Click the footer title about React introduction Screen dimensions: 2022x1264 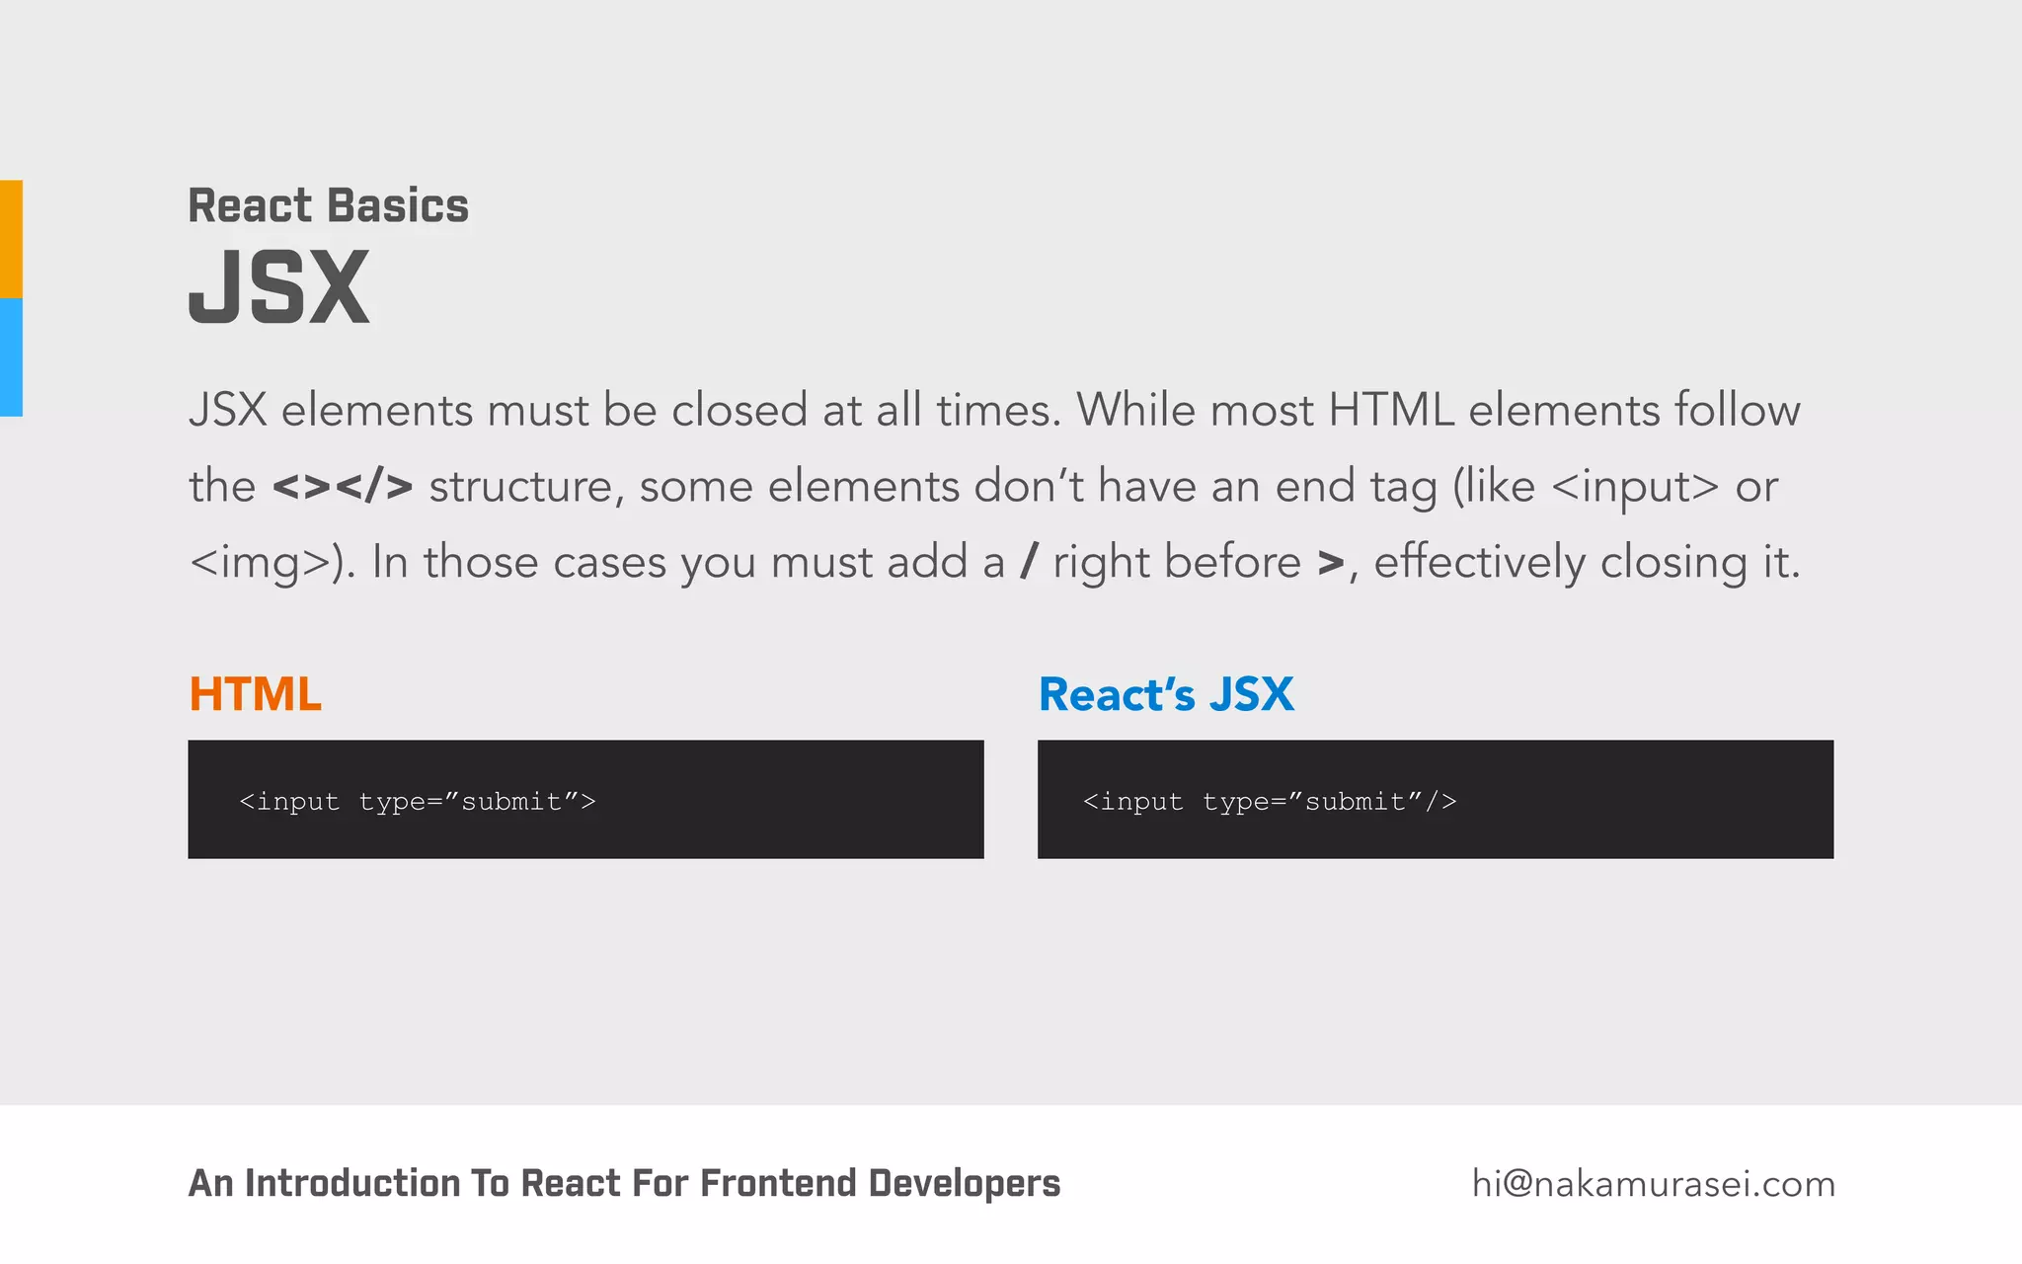[x=624, y=1183]
